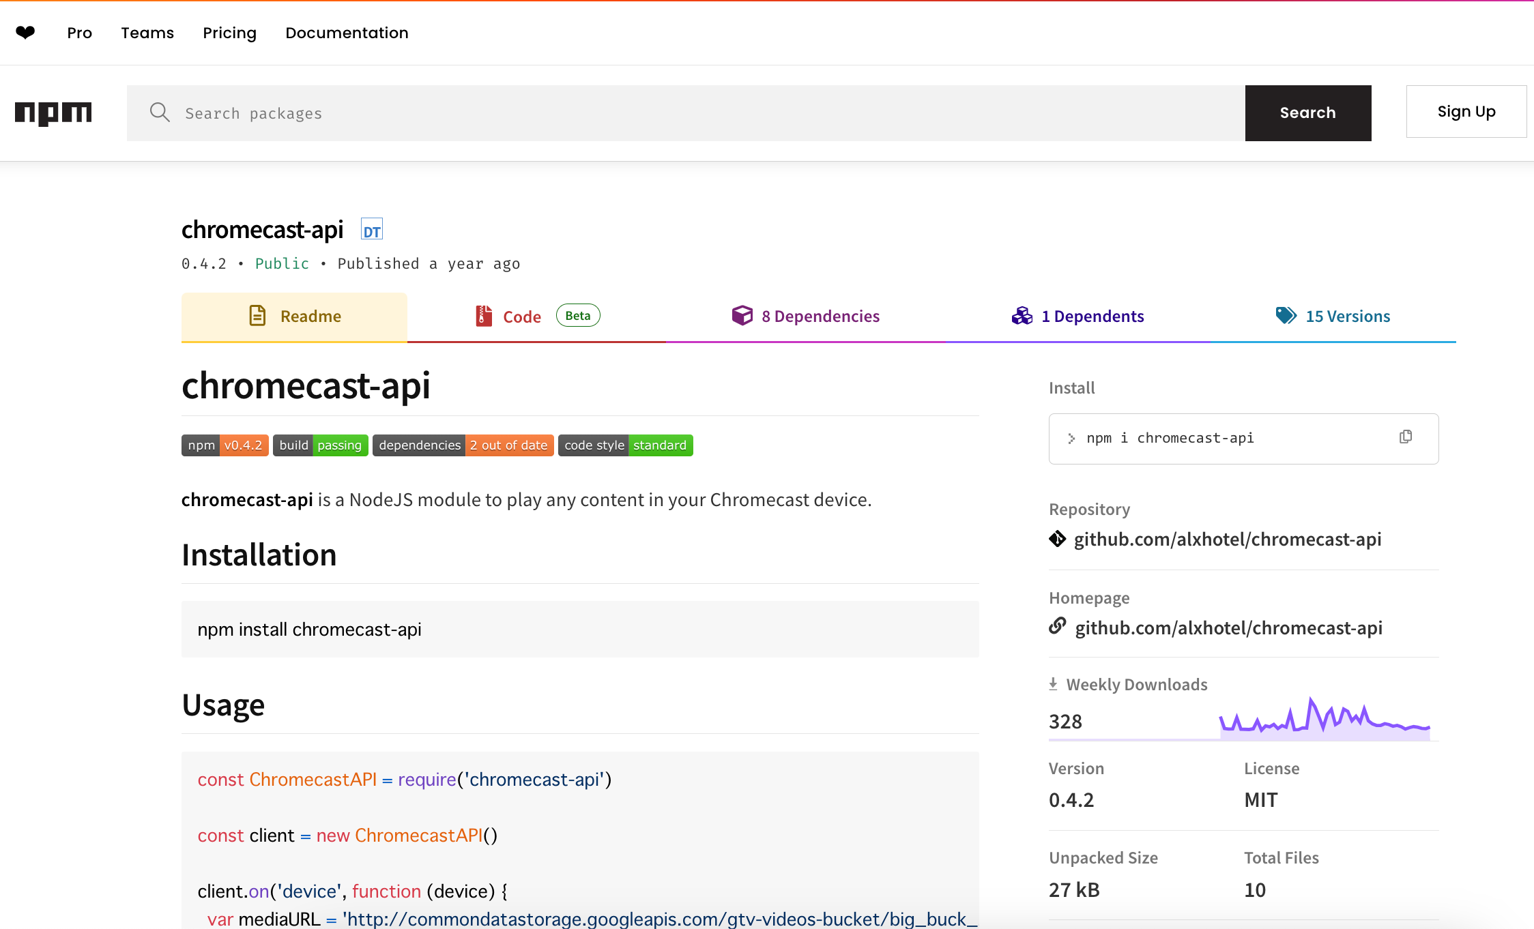Click the 328 weekly downloads number

[x=1065, y=722]
